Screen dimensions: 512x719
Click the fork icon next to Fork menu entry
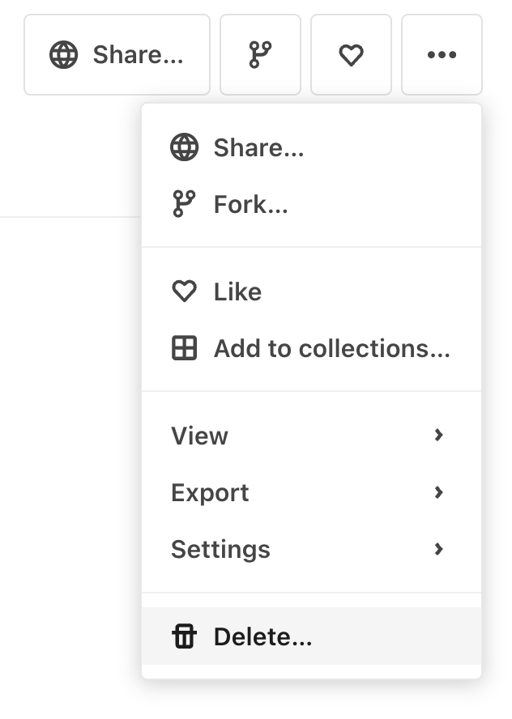pos(185,203)
